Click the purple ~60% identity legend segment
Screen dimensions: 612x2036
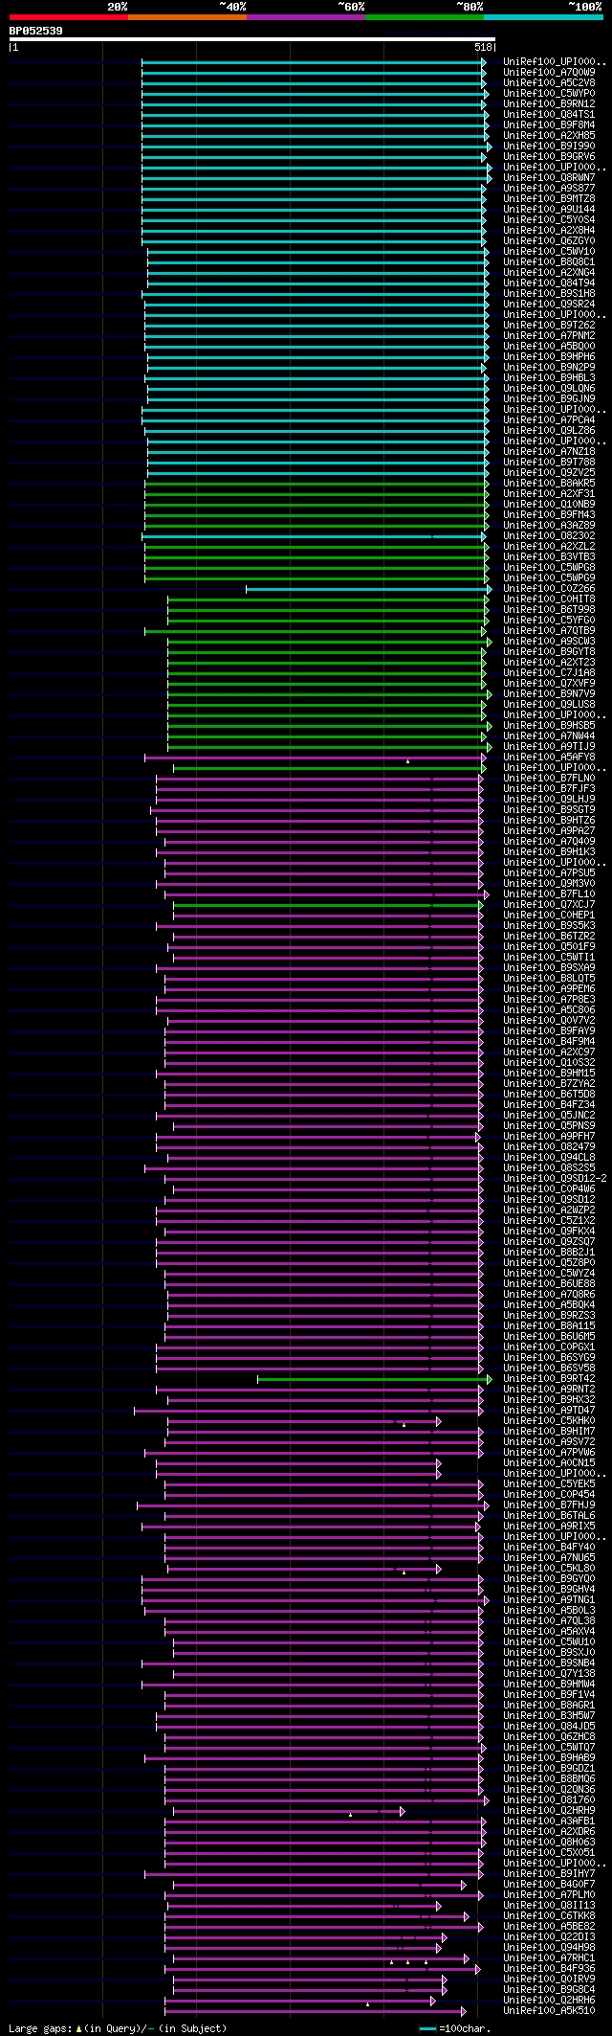pos(306,17)
